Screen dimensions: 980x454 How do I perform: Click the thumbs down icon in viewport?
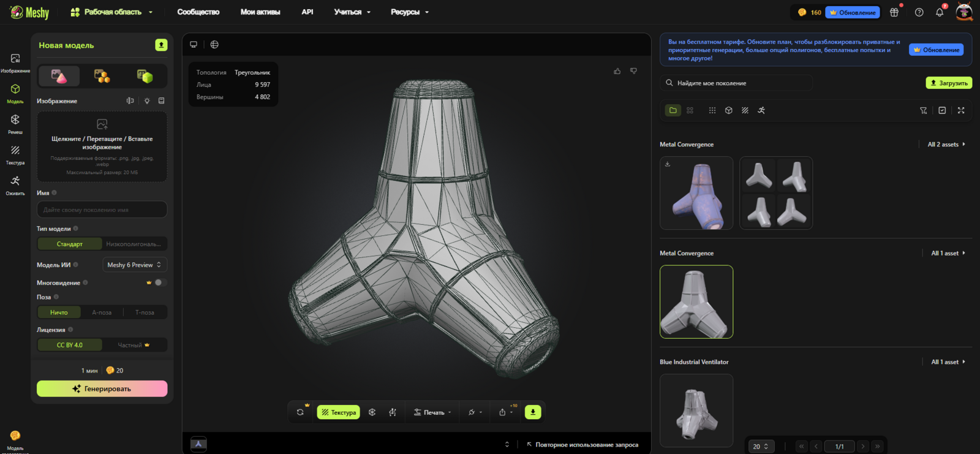click(633, 71)
